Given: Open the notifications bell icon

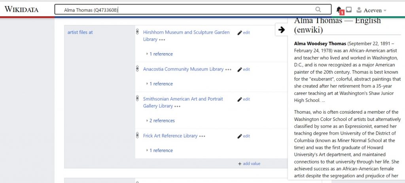Looking at the screenshot, I should click(339, 10).
